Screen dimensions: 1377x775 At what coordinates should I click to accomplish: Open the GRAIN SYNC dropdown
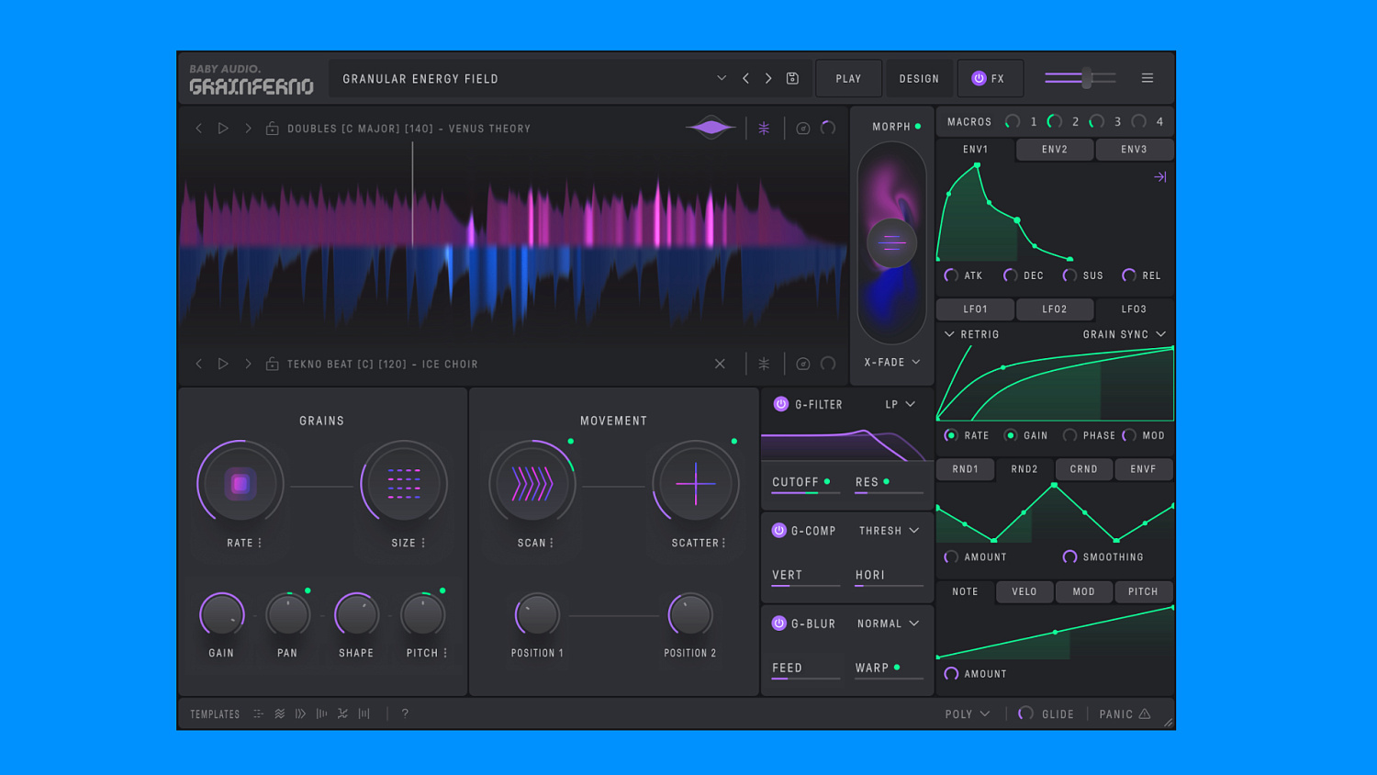click(x=1125, y=334)
